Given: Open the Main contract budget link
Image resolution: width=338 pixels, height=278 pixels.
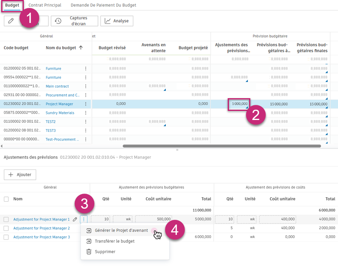Looking at the screenshot, I should click(57, 86).
